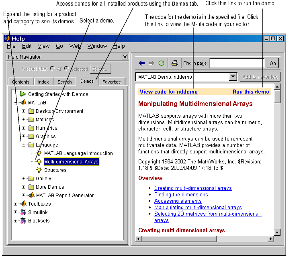Click the Desktop Environment folder icon
This screenshot has width=305, height=261.
(x=31, y=111)
